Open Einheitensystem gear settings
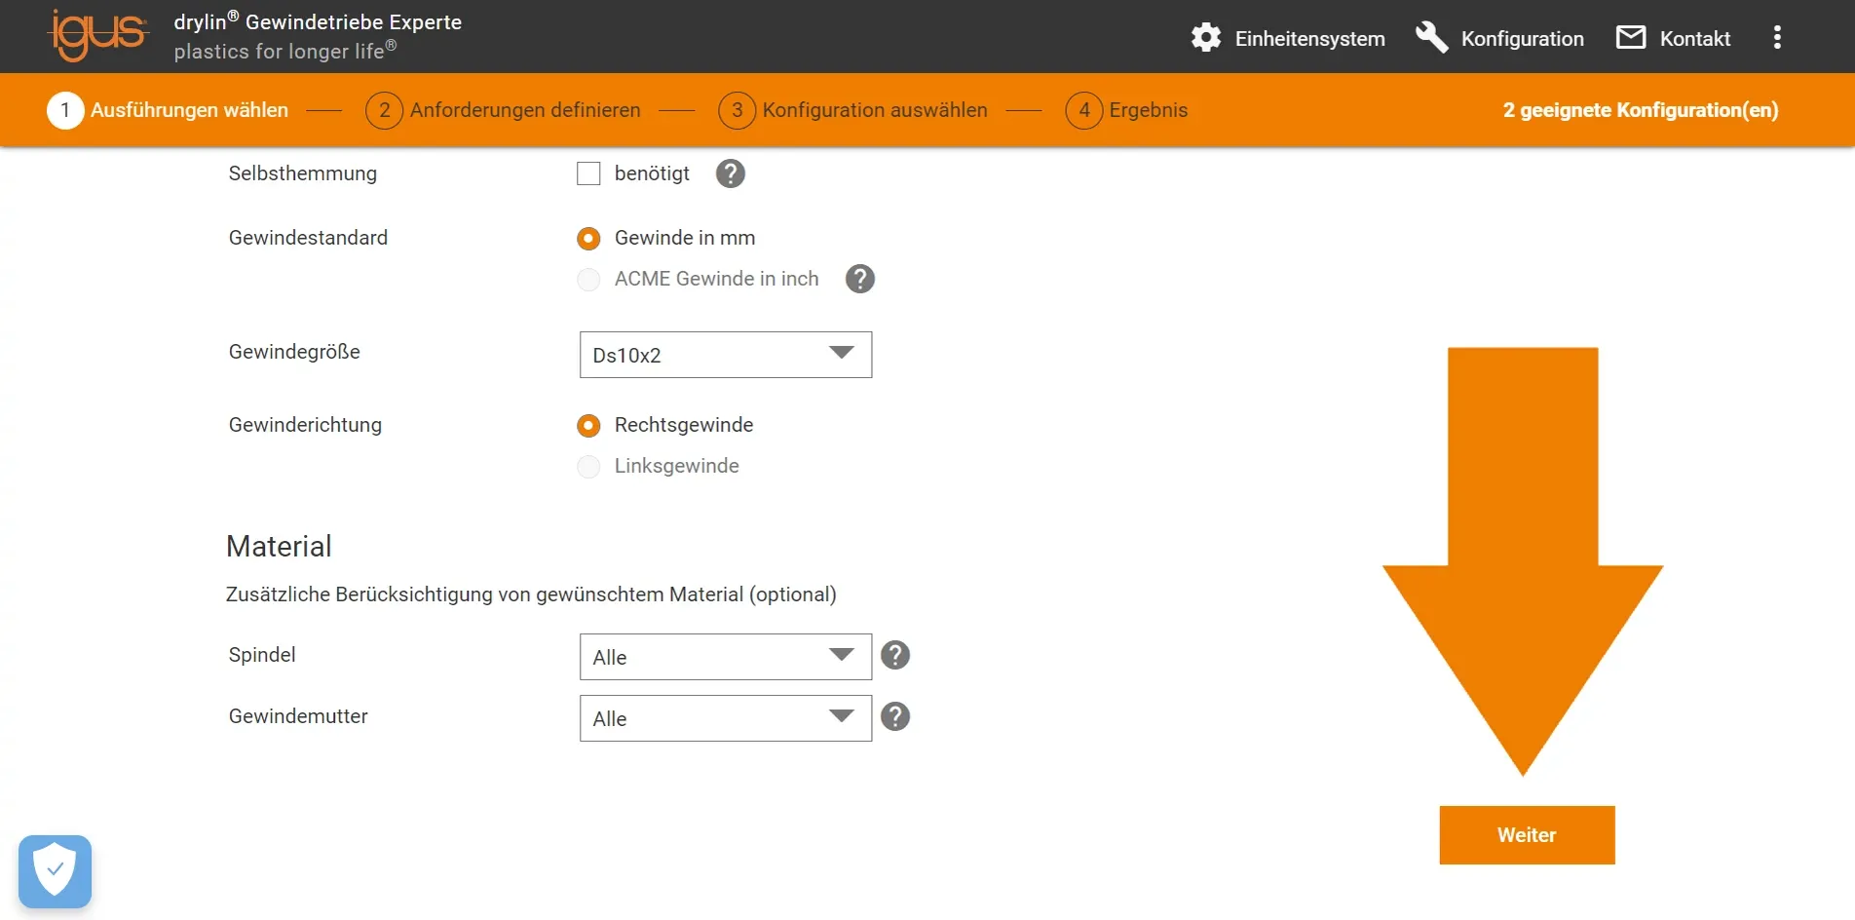 [x=1206, y=38]
